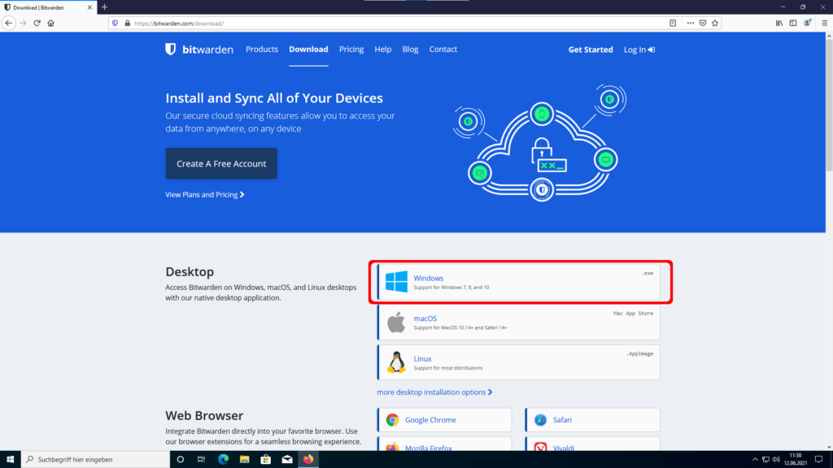Click the browser forward arrow
The height and width of the screenshot is (468, 833).
[x=23, y=23]
